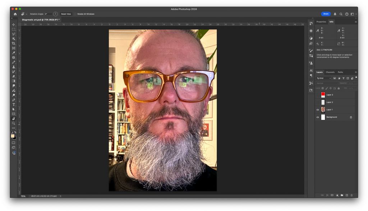Image resolution: width=368 pixels, height=211 pixels.
Task: Activate the Zoom magnifier tool
Action: tap(14, 123)
